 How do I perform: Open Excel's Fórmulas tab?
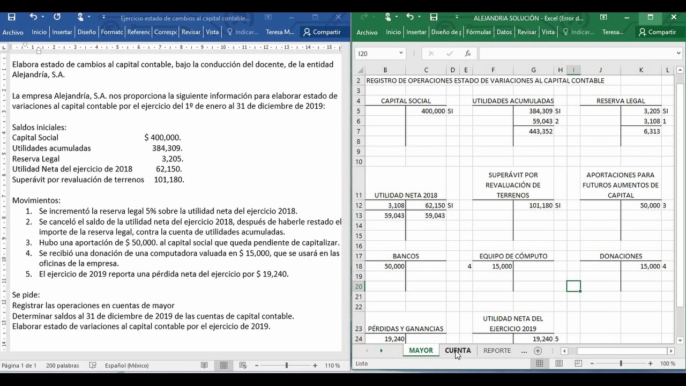coord(479,32)
